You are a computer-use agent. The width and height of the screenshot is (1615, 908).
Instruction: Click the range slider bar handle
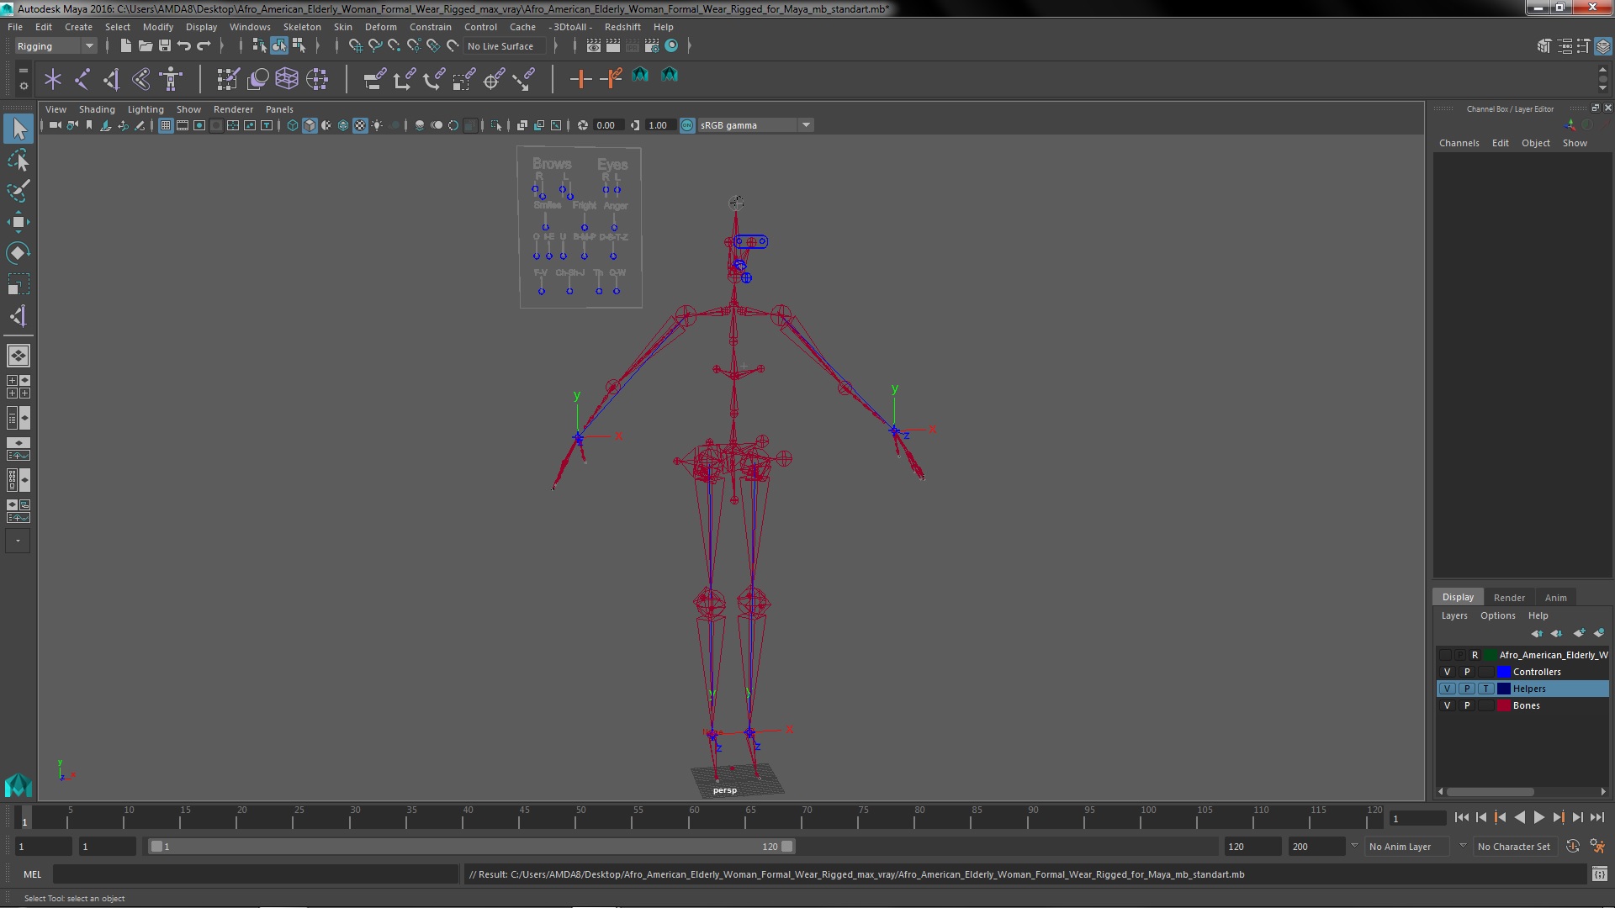pyautogui.click(x=471, y=847)
